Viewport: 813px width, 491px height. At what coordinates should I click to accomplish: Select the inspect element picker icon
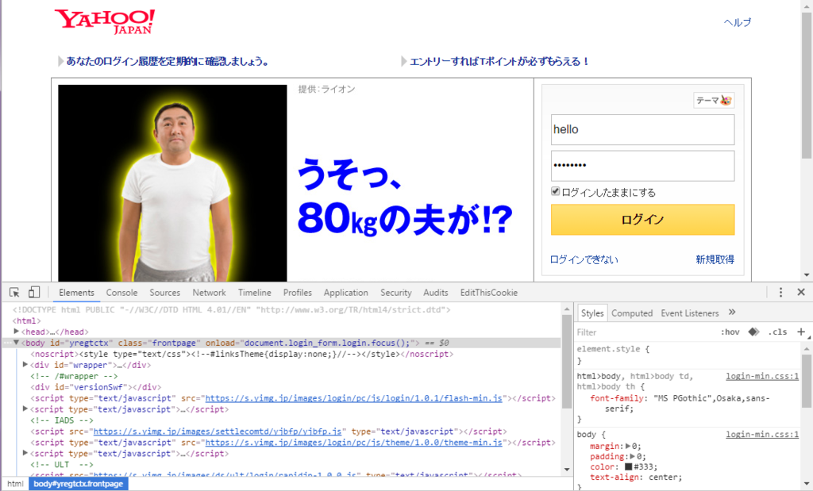[14, 292]
